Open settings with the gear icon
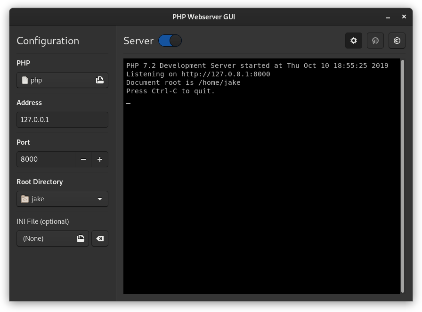This screenshot has width=422, height=312. point(354,41)
